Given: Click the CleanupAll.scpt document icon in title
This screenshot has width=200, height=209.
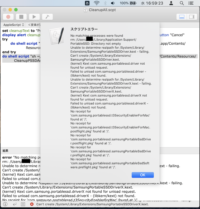Looking at the screenshot, I should click(x=86, y=10).
